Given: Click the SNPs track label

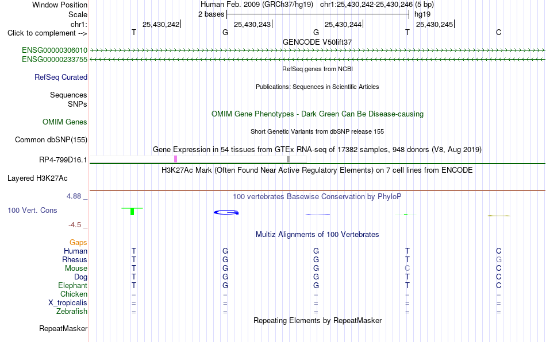Looking at the screenshot, I should [78, 104].
